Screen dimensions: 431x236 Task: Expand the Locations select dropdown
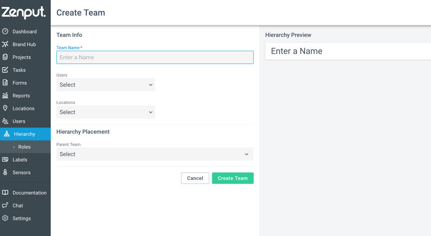pyautogui.click(x=106, y=112)
